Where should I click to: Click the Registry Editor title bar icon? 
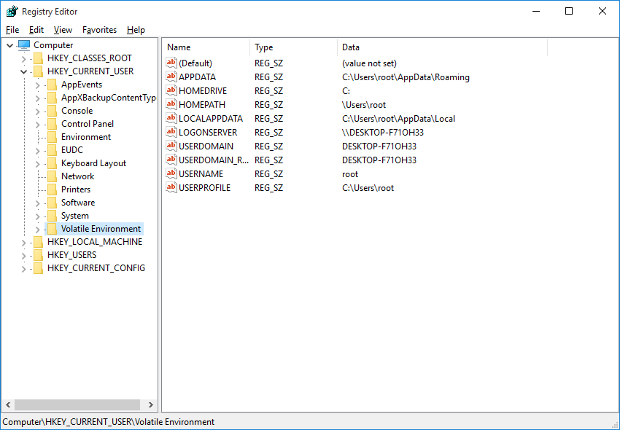tap(12, 12)
